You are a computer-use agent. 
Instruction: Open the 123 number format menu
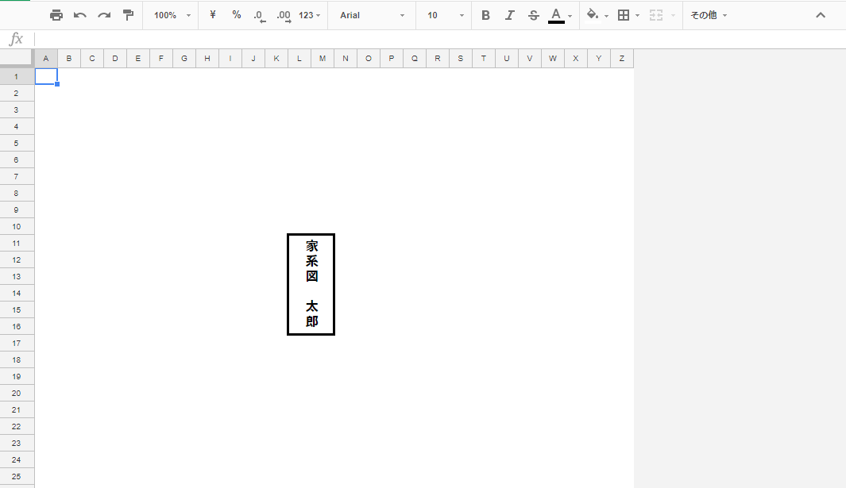311,15
